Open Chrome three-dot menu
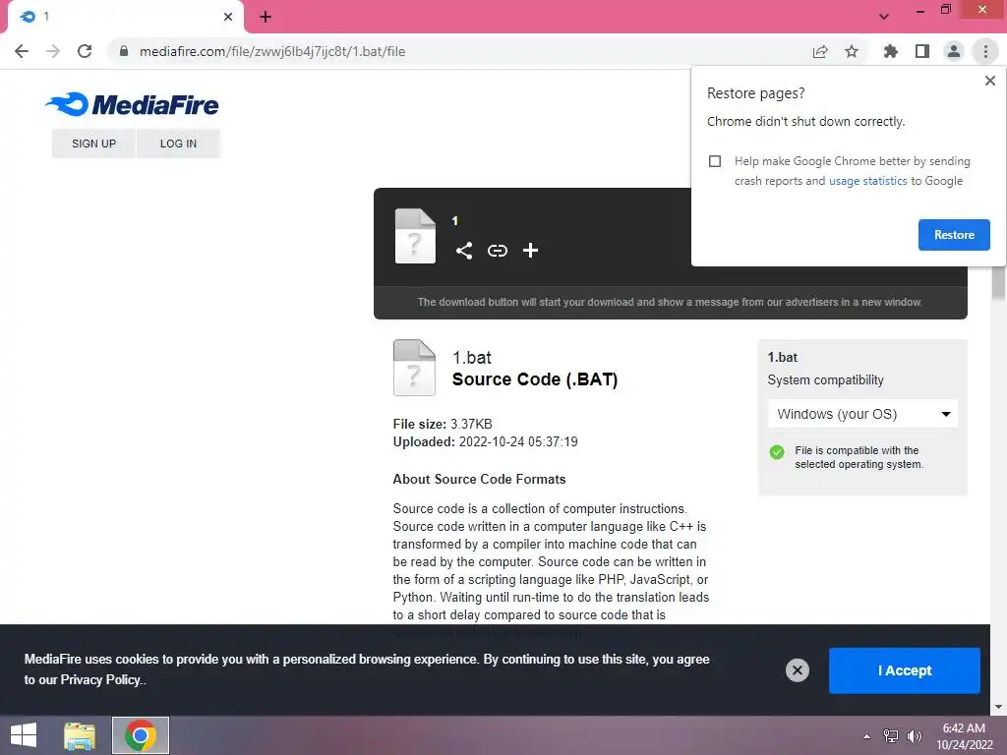 985,51
